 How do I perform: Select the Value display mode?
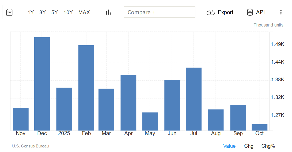229,146
